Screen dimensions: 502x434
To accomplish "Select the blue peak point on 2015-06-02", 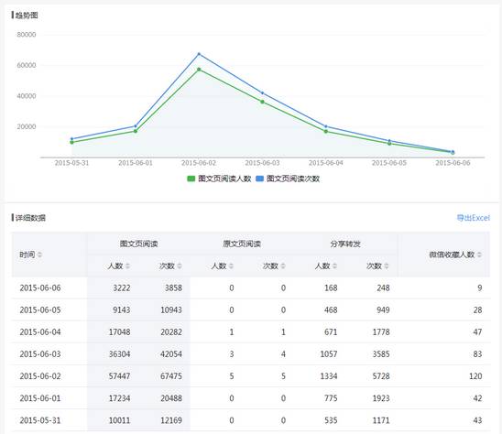I will 199,54.
